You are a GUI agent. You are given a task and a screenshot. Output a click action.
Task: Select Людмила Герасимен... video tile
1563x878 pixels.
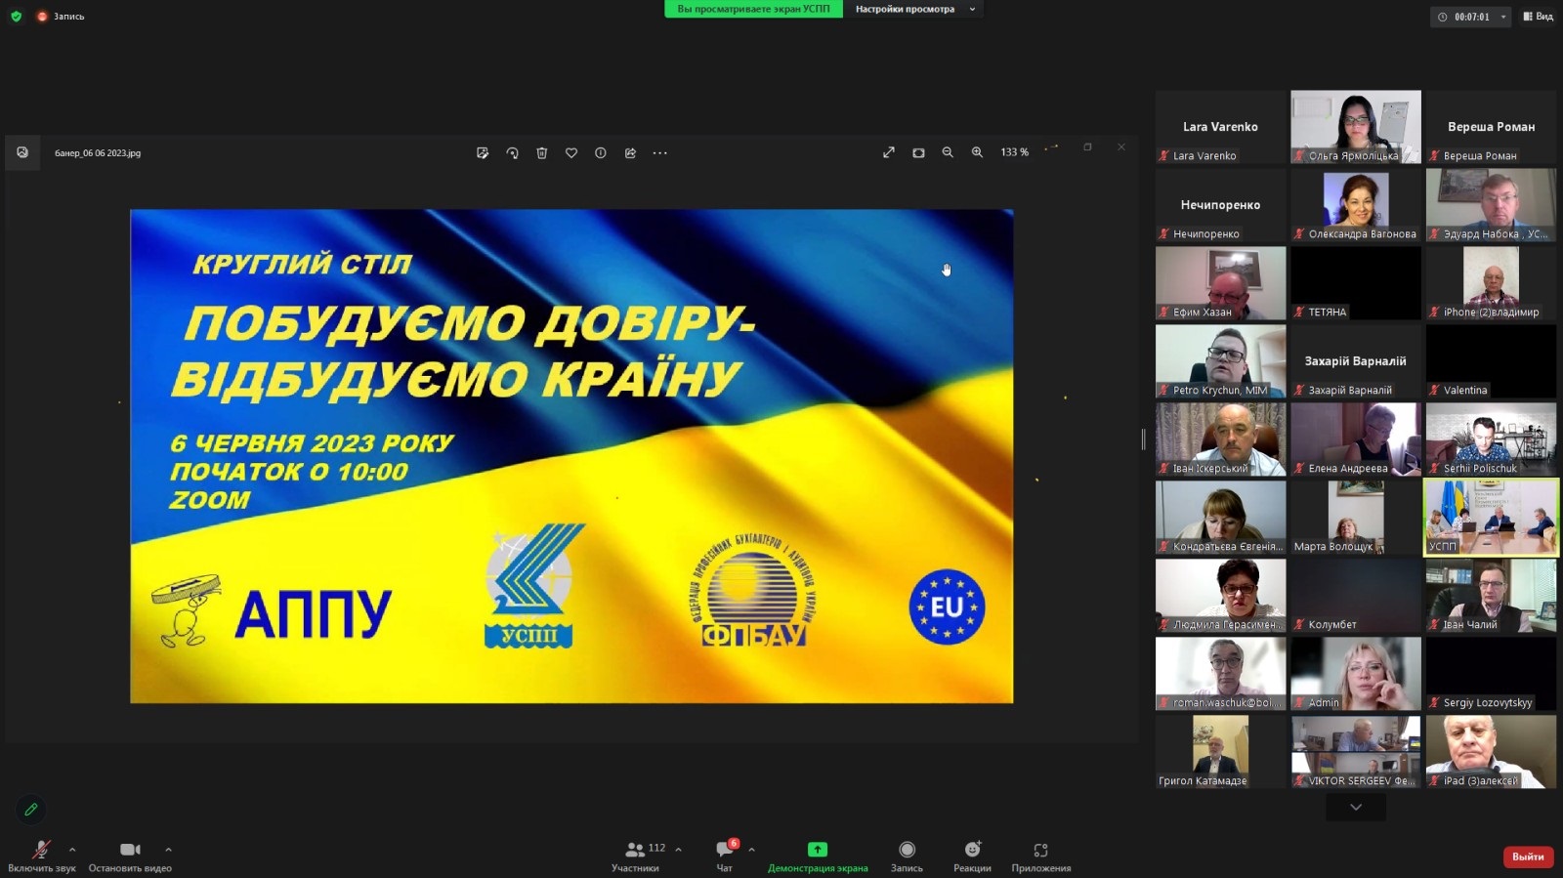1221,596
